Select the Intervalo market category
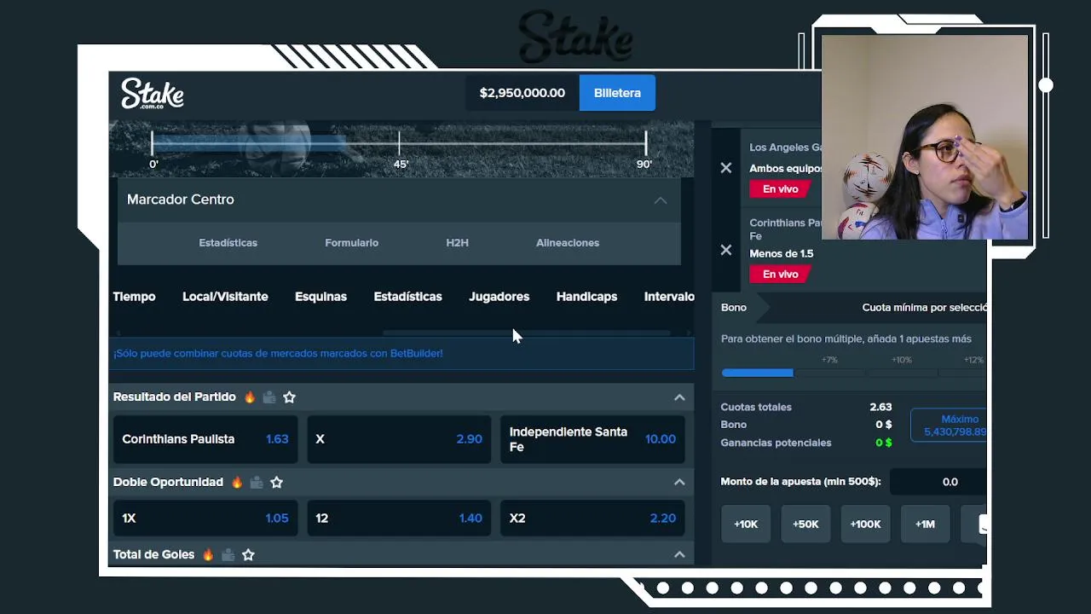The image size is (1091, 614). pos(669,297)
